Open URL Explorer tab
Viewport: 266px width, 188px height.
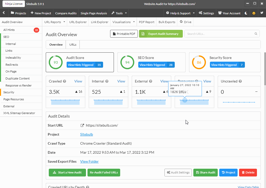click(x=78, y=22)
